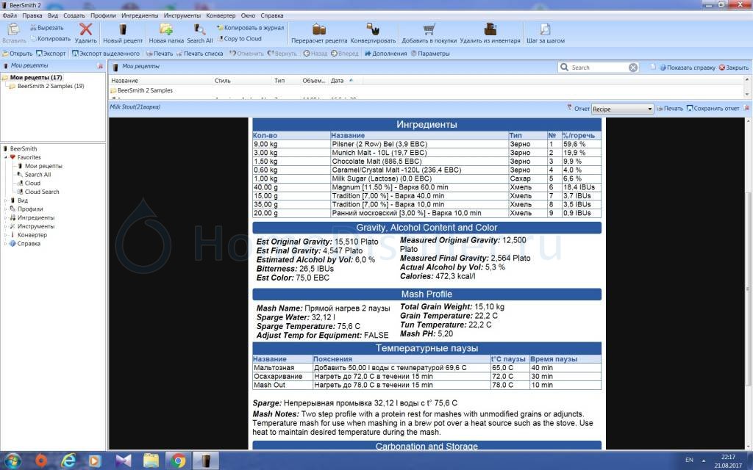The width and height of the screenshot is (753, 470).
Task: Select Мои рецепты (17) folder in tree
Action: point(35,77)
